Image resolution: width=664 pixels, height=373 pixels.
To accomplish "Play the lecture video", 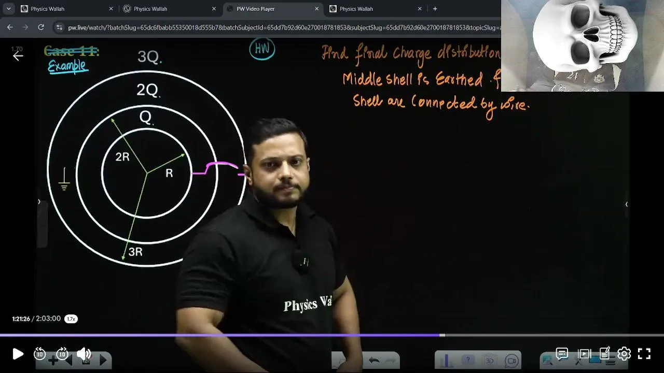I will pyautogui.click(x=18, y=354).
